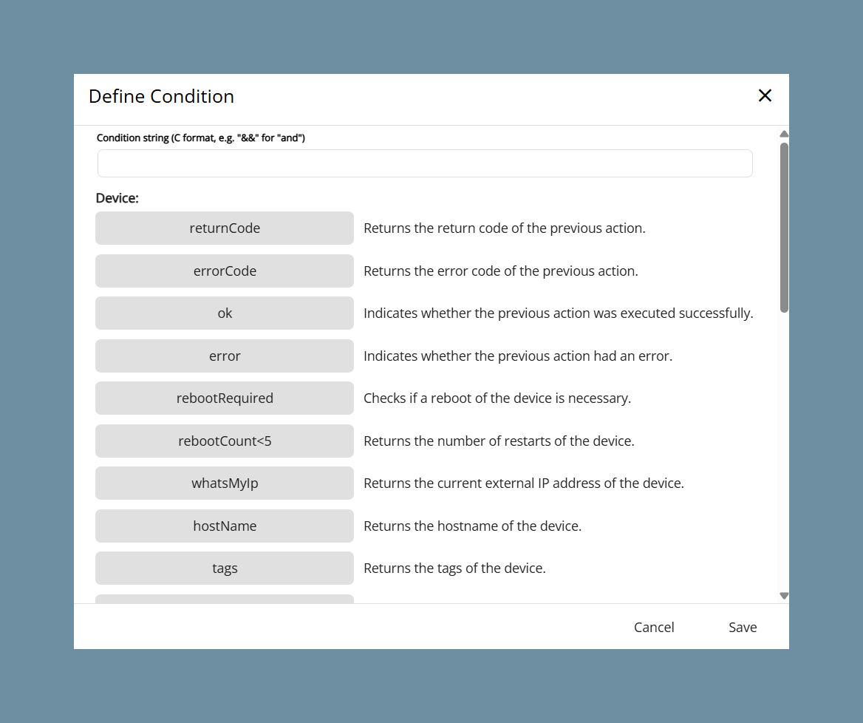Image resolution: width=863 pixels, height=723 pixels.
Task: Click 'Returns the error code of the previous action.'
Action: (501, 271)
